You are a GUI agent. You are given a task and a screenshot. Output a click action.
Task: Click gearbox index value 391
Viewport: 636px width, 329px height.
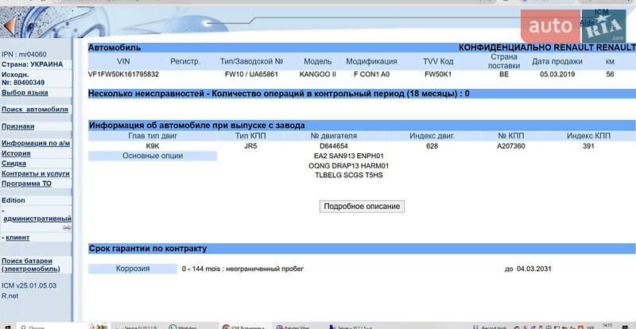[x=588, y=146]
